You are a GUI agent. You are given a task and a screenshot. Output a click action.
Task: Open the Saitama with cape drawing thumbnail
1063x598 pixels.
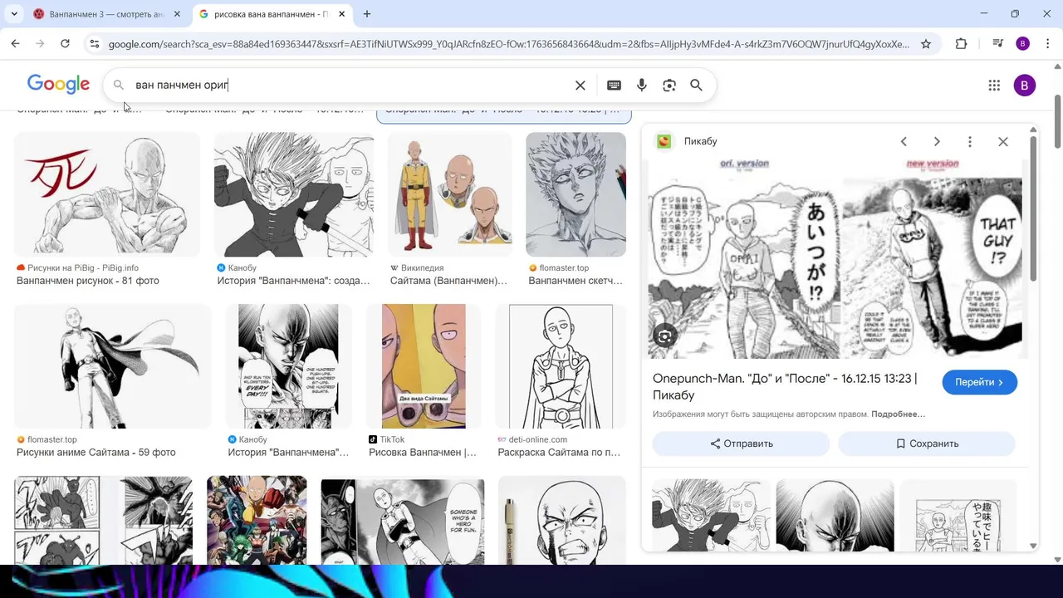[113, 366]
